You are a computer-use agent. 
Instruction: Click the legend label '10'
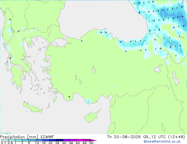tap(37, 143)
